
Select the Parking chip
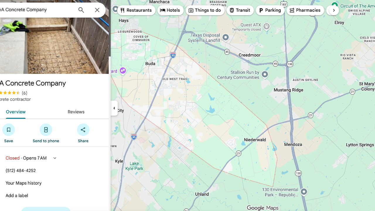pyautogui.click(x=270, y=10)
